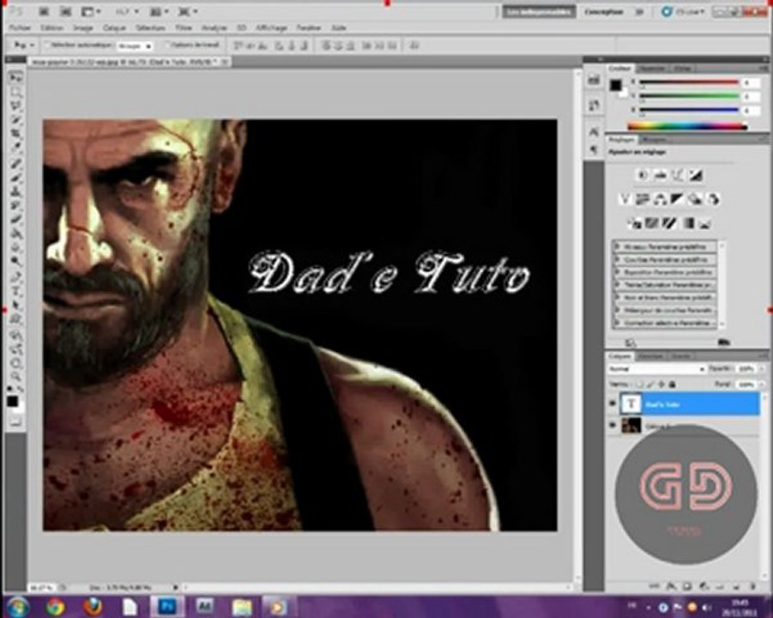
Task: Click the green slider in Couleur
Action: pyautogui.click(x=689, y=95)
